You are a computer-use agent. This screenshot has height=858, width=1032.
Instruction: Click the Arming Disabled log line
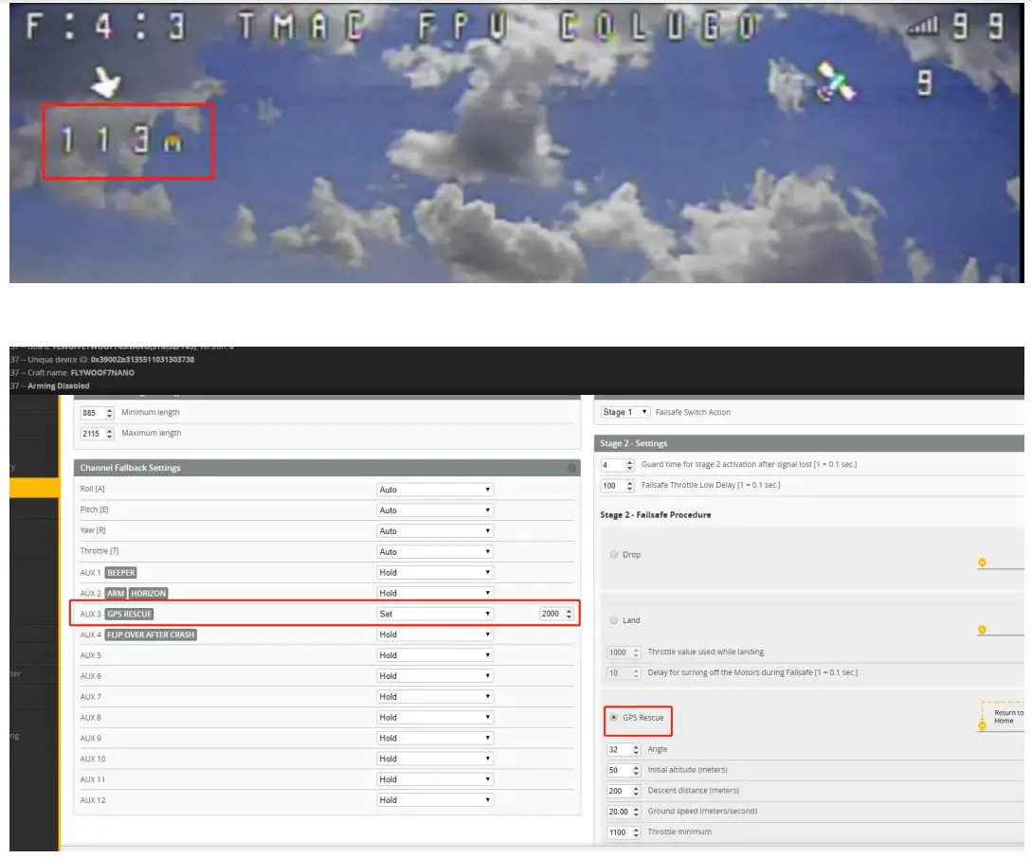coord(50,386)
